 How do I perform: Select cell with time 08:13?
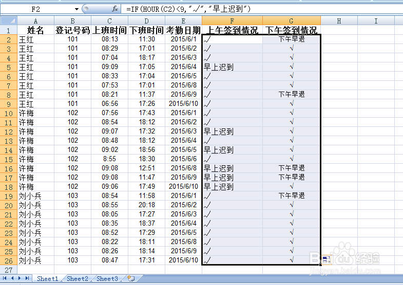(x=109, y=39)
